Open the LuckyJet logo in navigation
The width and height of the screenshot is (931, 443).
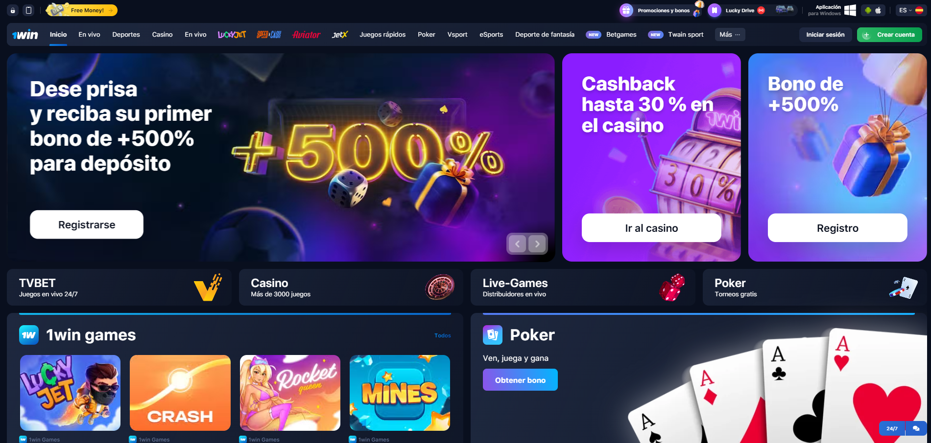pos(232,35)
